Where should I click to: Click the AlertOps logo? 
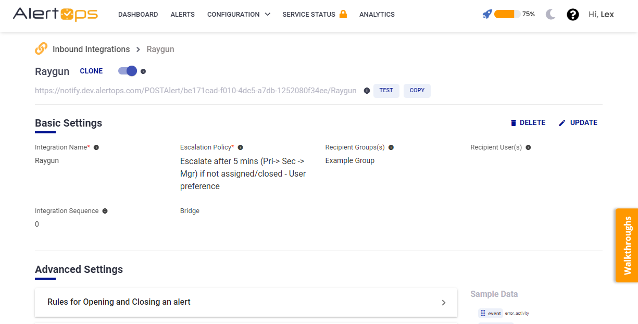[55, 14]
